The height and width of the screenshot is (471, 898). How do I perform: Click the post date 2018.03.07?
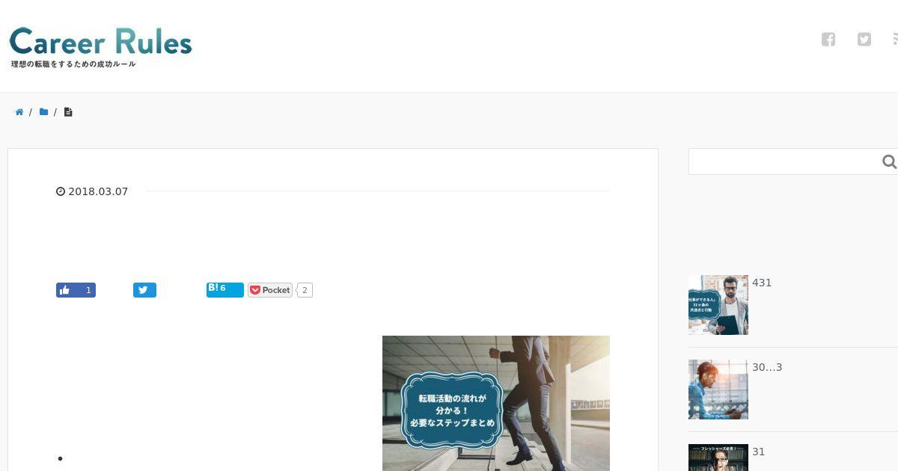(x=98, y=191)
